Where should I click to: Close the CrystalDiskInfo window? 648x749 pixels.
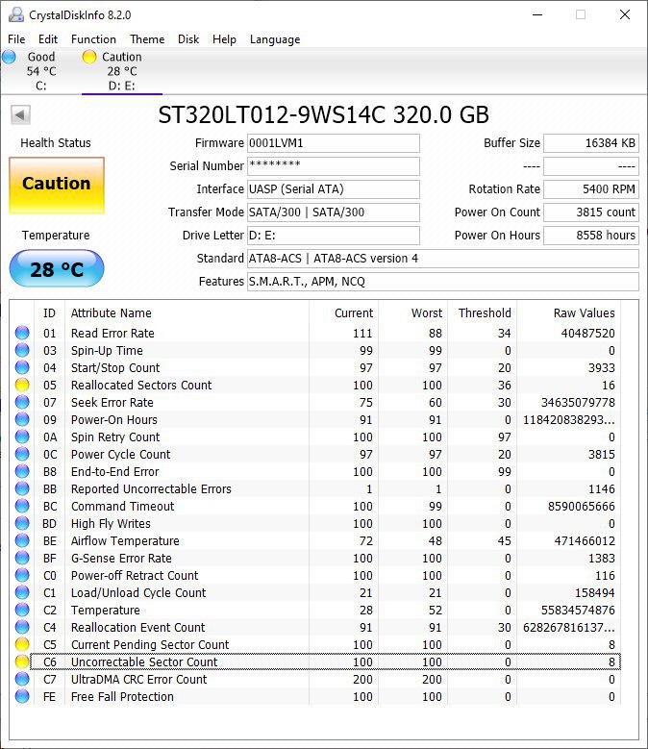625,14
